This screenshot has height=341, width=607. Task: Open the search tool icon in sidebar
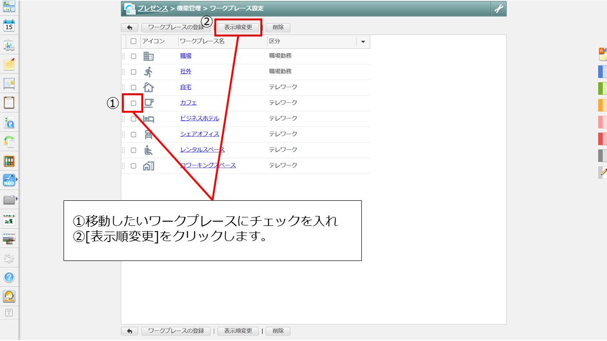9,122
